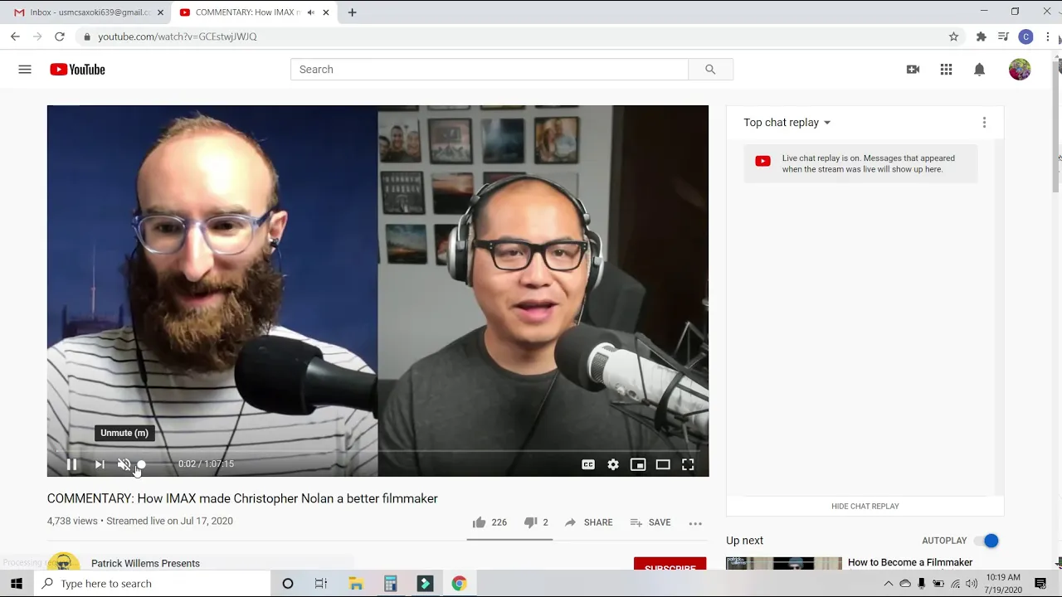This screenshot has width=1062, height=597.
Task: Open system volume control in tray
Action: [971, 584]
